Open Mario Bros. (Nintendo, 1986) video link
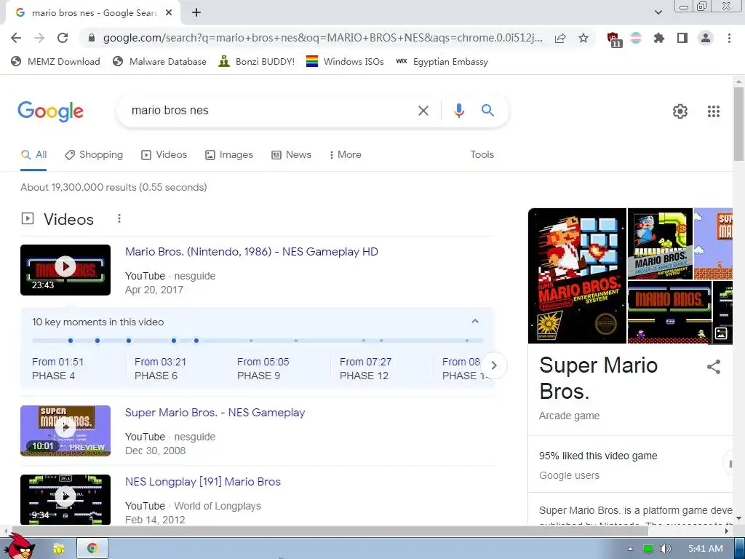The height and width of the screenshot is (559, 745). point(251,252)
